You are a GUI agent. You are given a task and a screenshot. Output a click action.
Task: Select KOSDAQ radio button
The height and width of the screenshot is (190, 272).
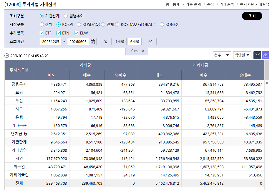tap(79, 24)
